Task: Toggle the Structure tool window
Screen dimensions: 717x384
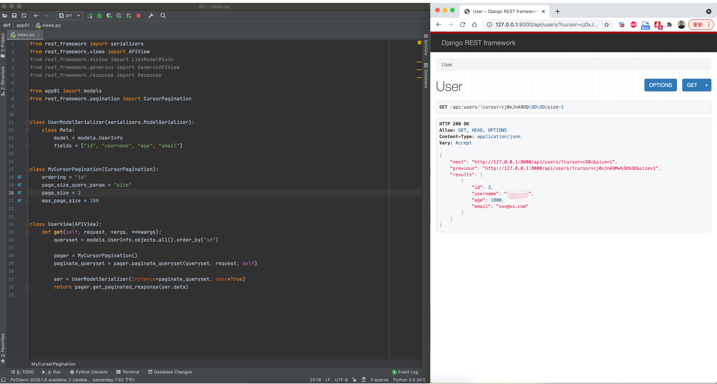Action: tap(3, 81)
